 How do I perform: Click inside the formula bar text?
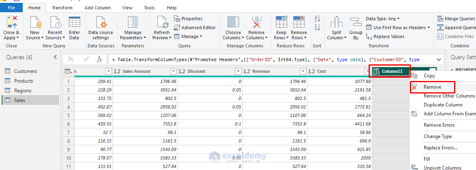pyautogui.click(x=266, y=59)
